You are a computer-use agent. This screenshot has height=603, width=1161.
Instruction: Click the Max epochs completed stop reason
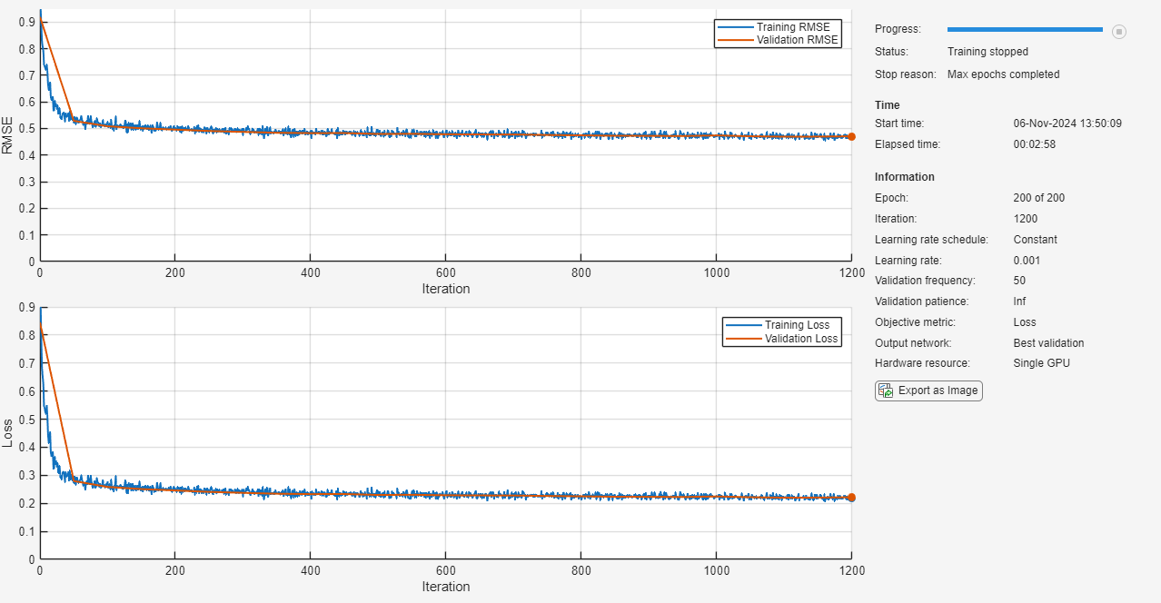pyautogui.click(x=1003, y=74)
